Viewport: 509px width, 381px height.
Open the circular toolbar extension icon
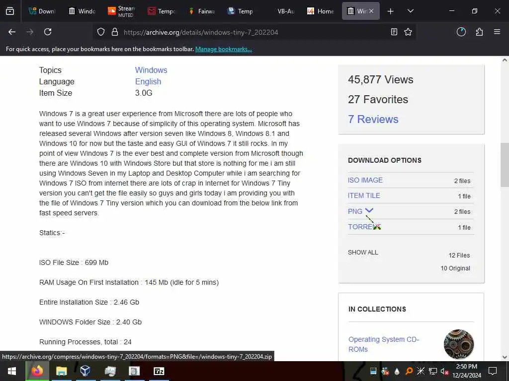coord(461,32)
